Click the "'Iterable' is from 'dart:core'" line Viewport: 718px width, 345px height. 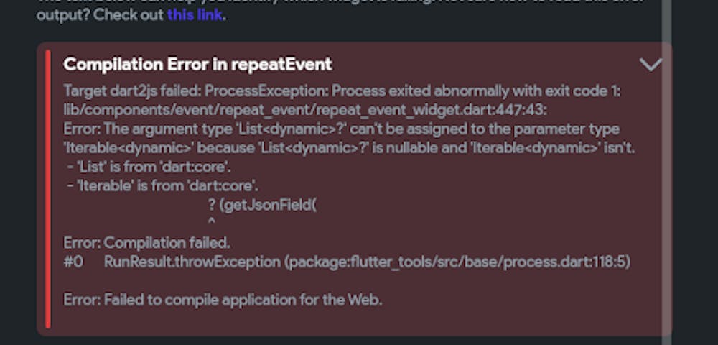[163, 186]
